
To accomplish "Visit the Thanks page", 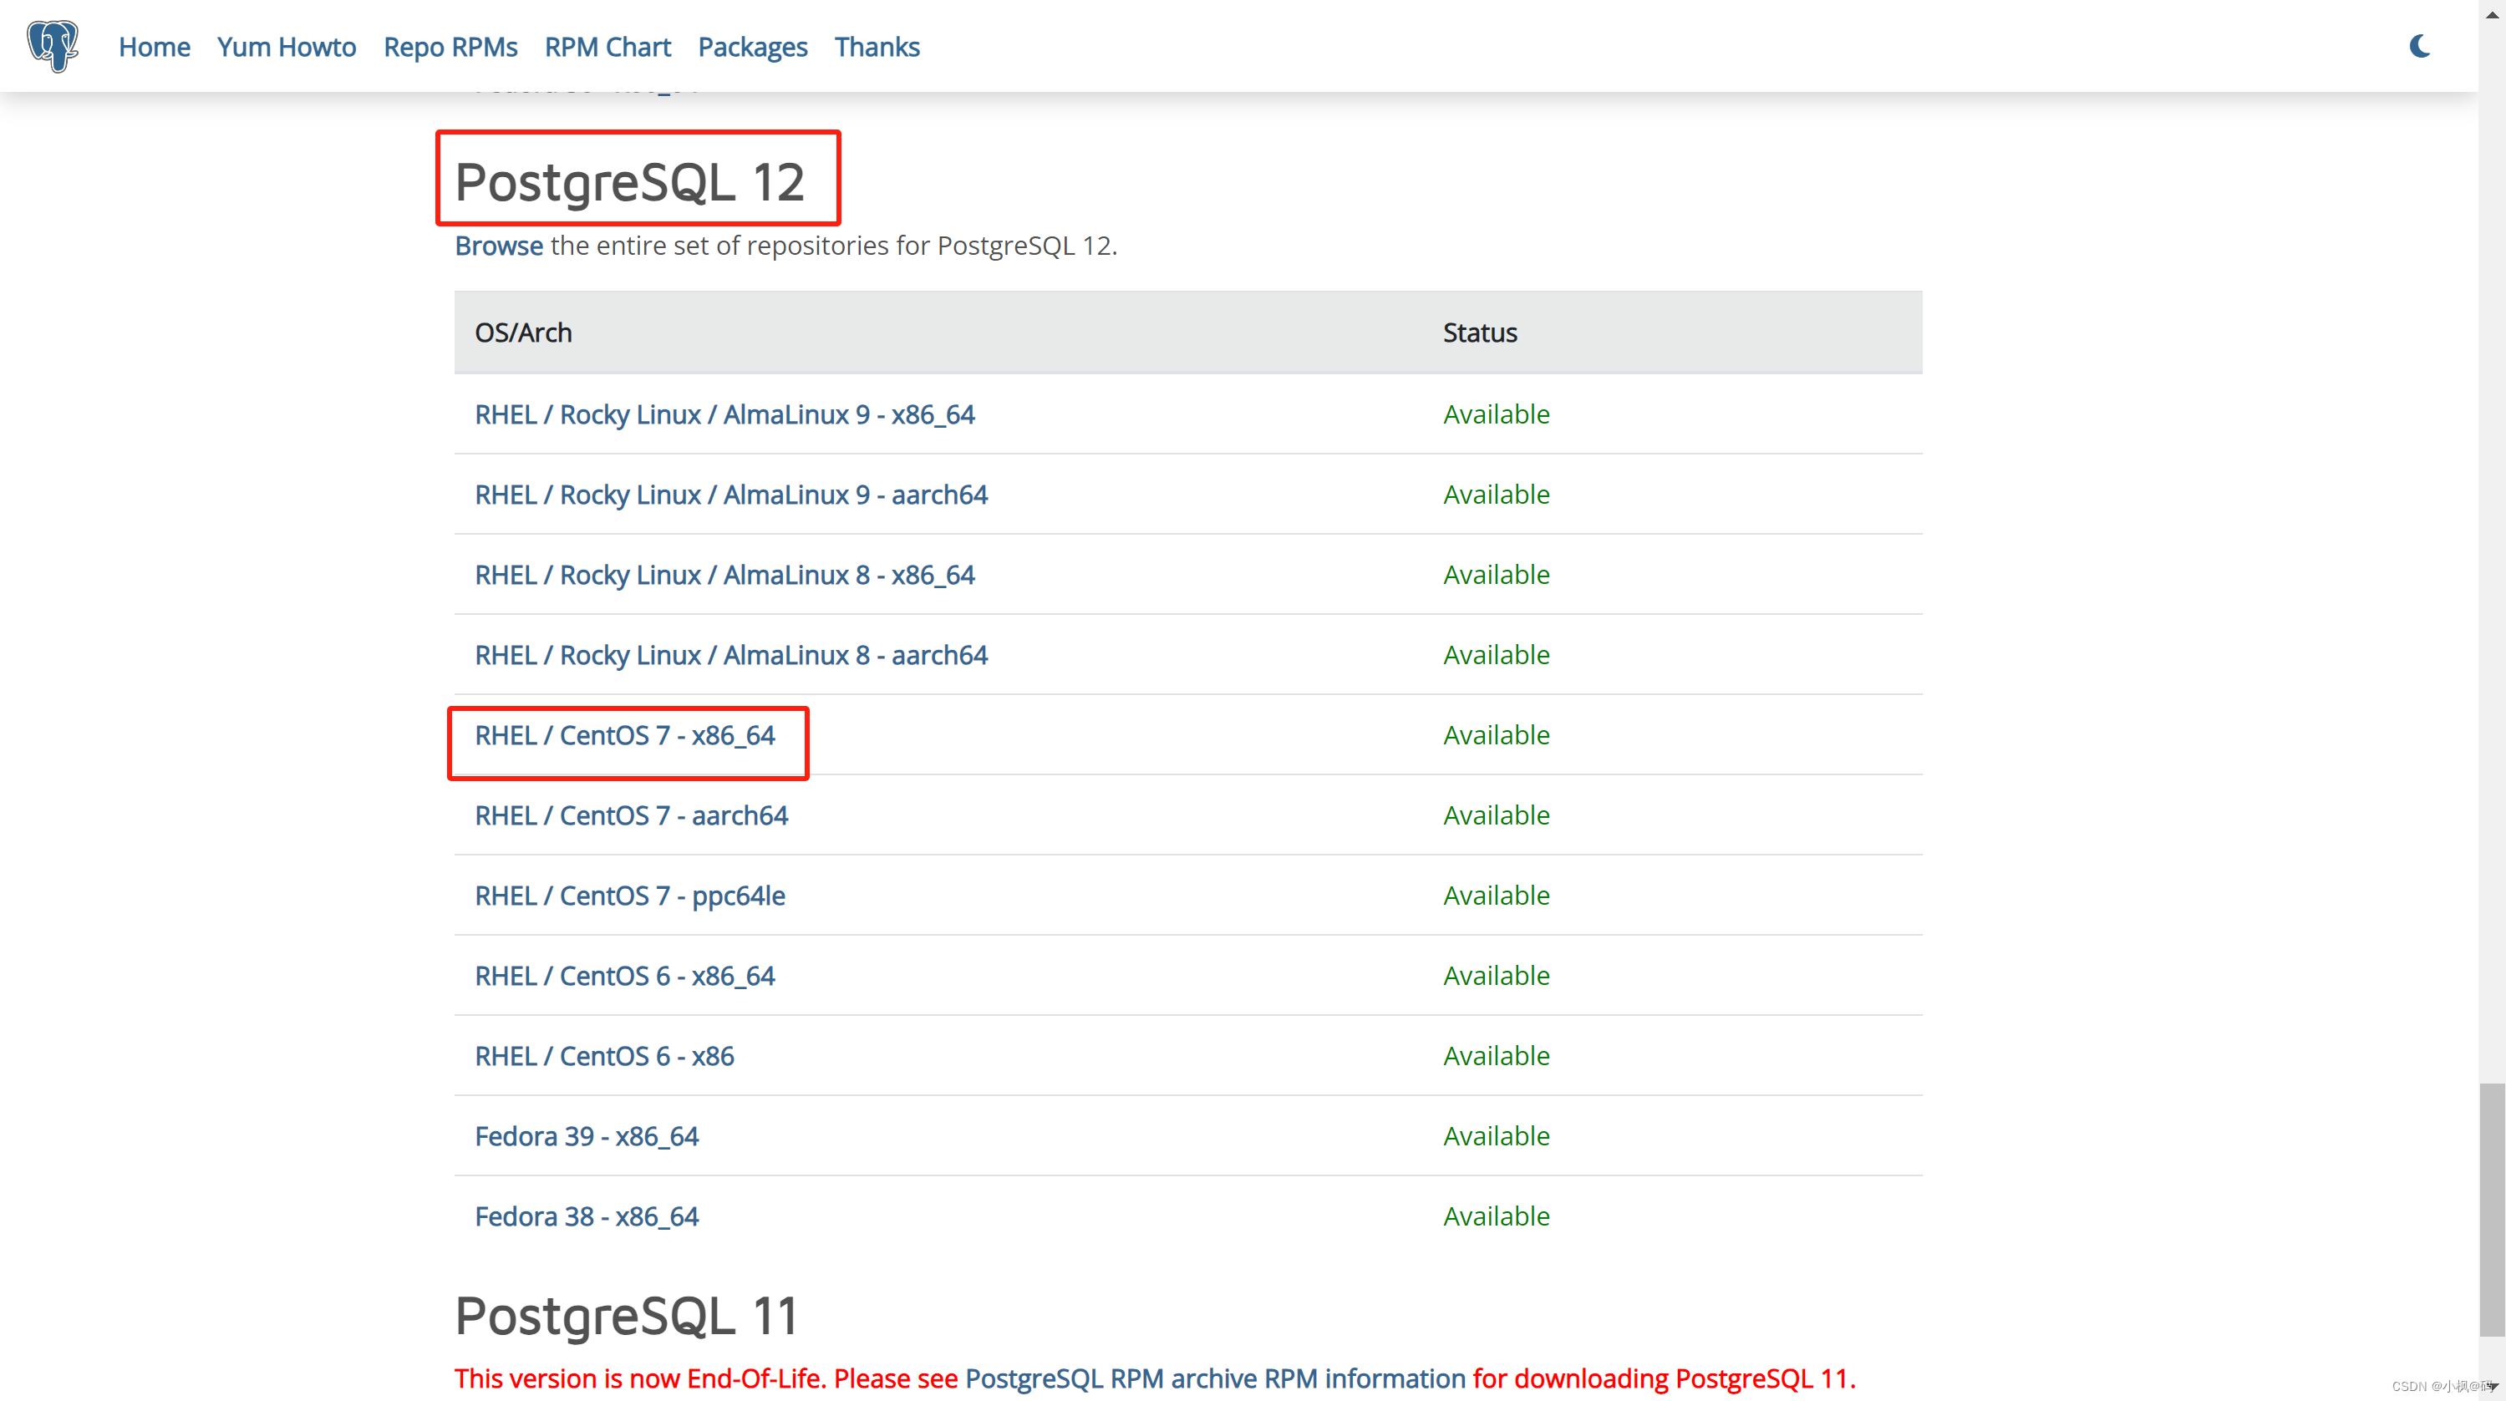I will tap(876, 46).
